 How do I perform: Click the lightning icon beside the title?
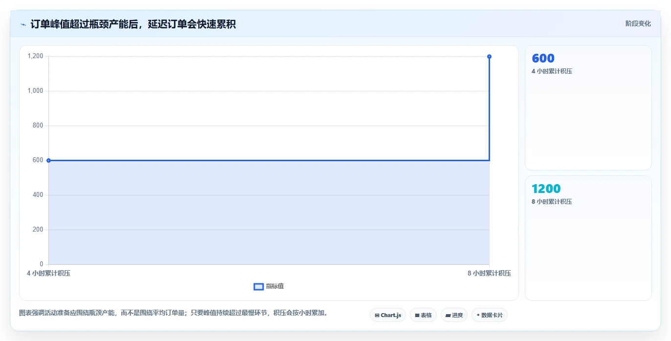pyautogui.click(x=23, y=24)
